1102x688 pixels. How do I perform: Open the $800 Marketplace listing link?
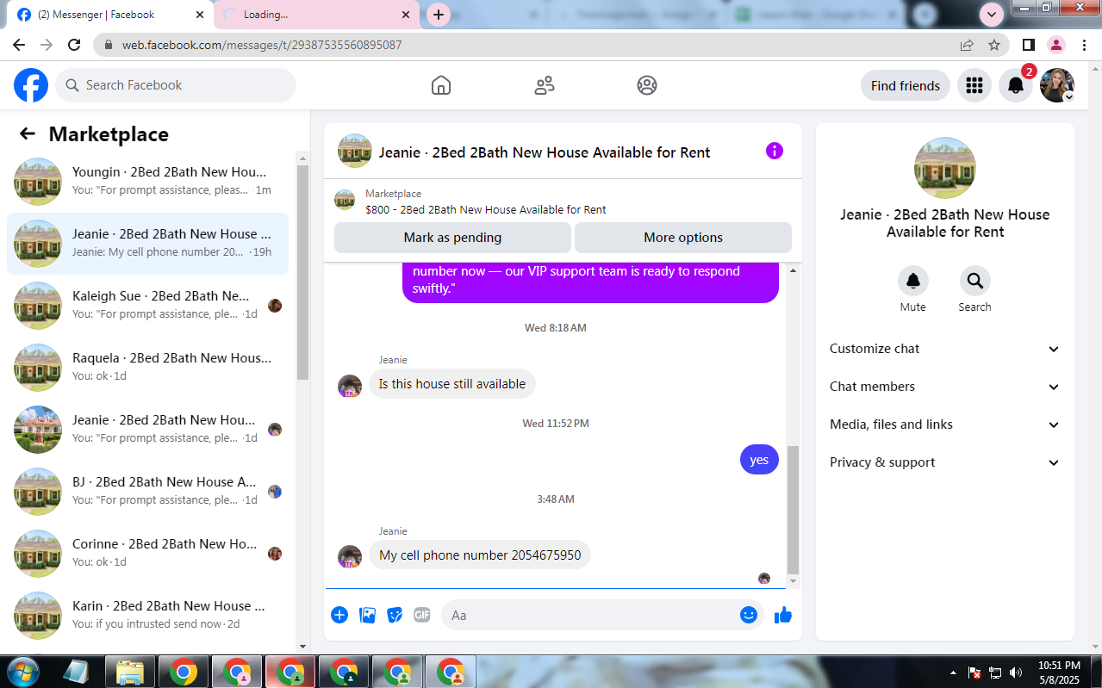[x=485, y=209]
